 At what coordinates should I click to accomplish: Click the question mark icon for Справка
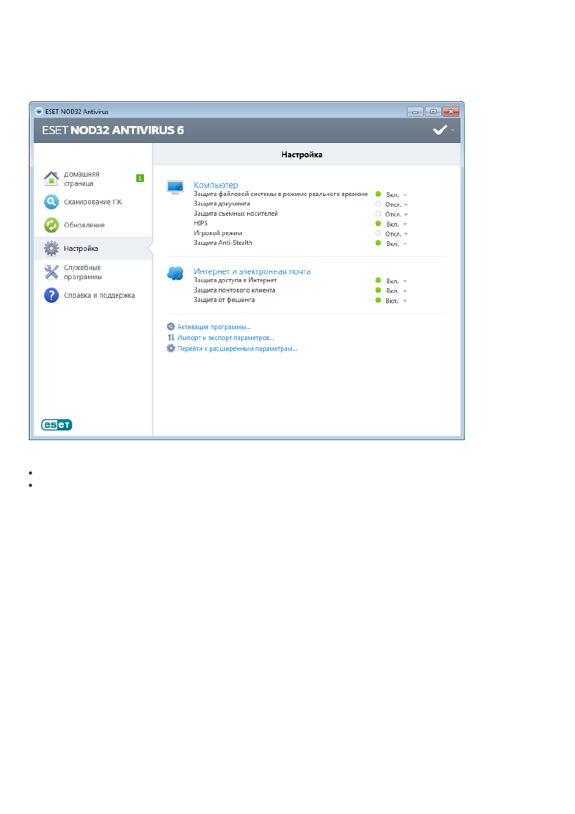tap(51, 295)
